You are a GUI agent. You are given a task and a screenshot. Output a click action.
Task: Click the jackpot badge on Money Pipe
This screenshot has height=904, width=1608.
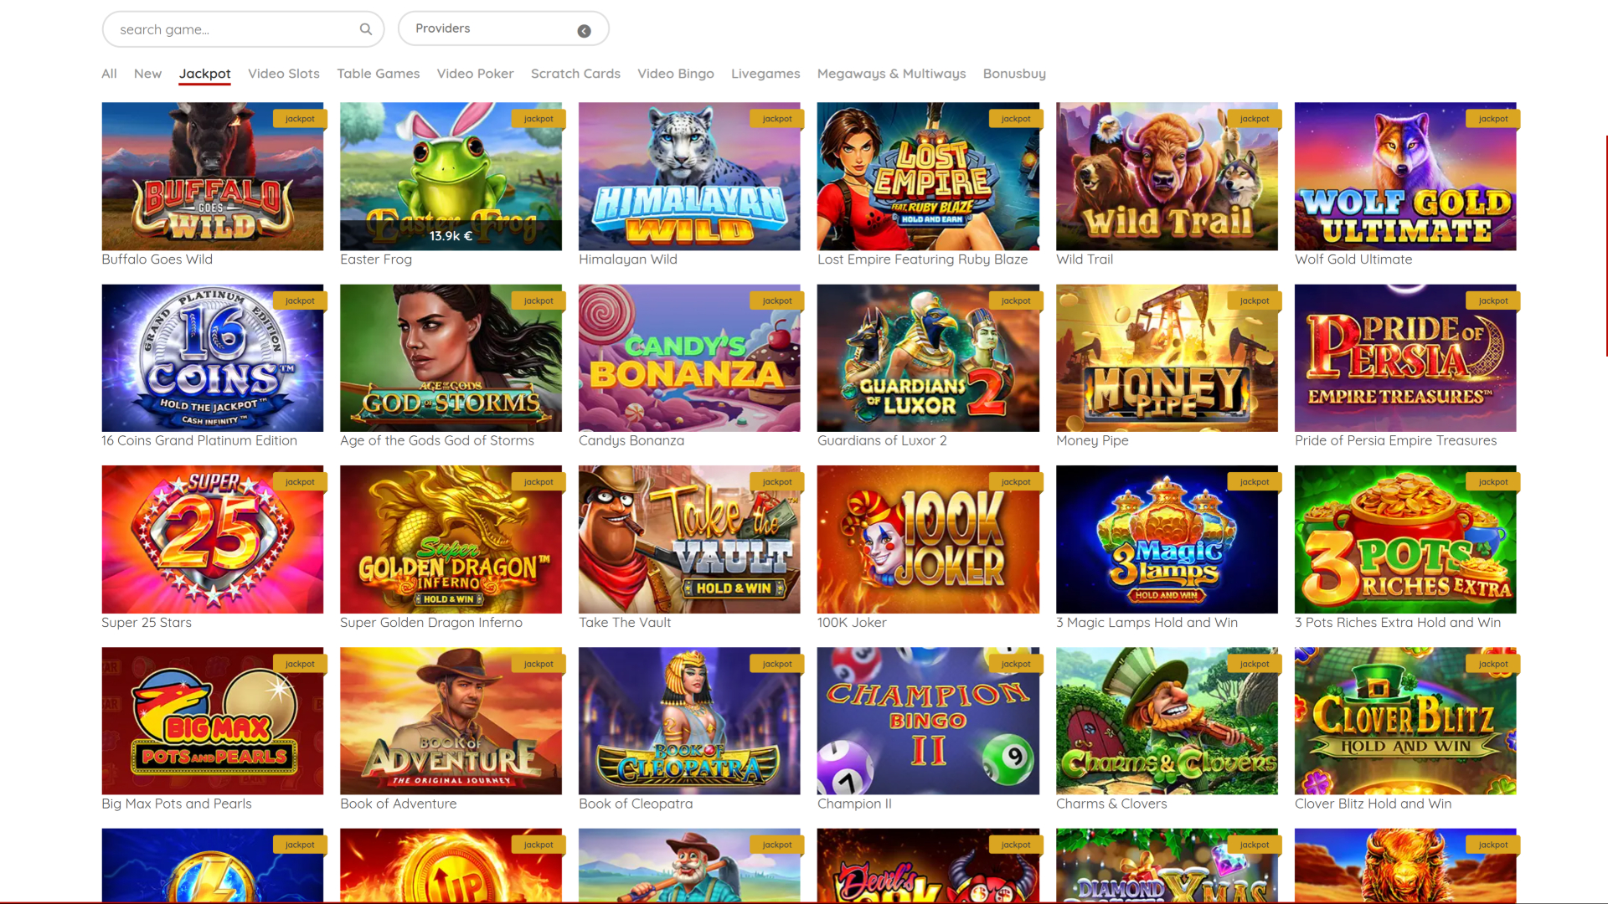[1255, 300]
